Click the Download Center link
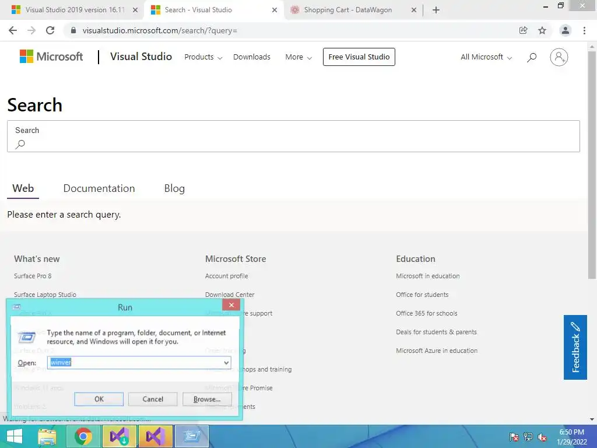 click(230, 295)
